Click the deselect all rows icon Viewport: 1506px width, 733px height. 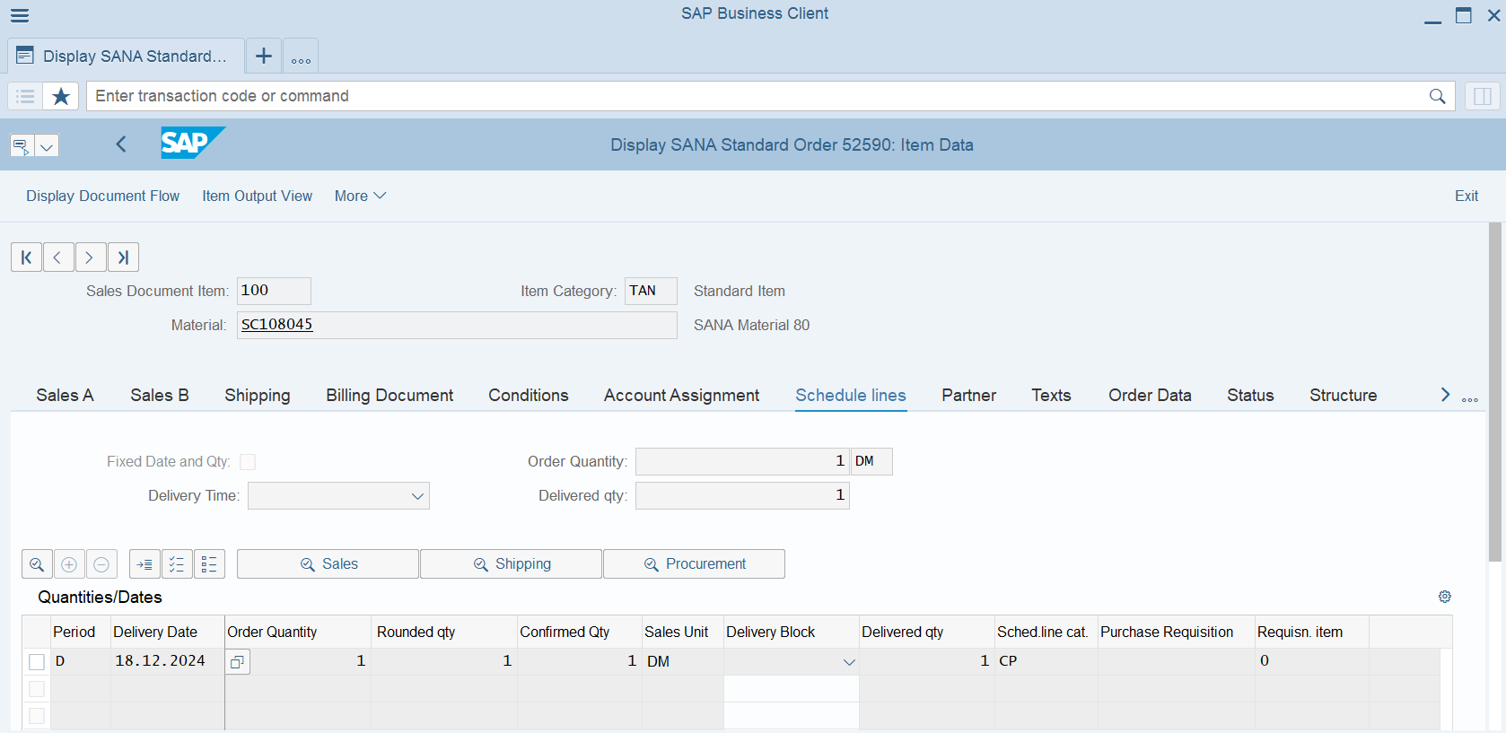(209, 564)
